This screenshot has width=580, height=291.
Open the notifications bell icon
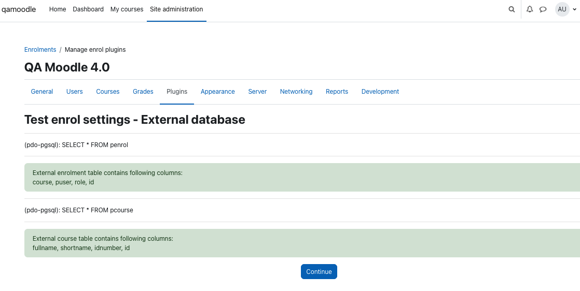click(530, 9)
